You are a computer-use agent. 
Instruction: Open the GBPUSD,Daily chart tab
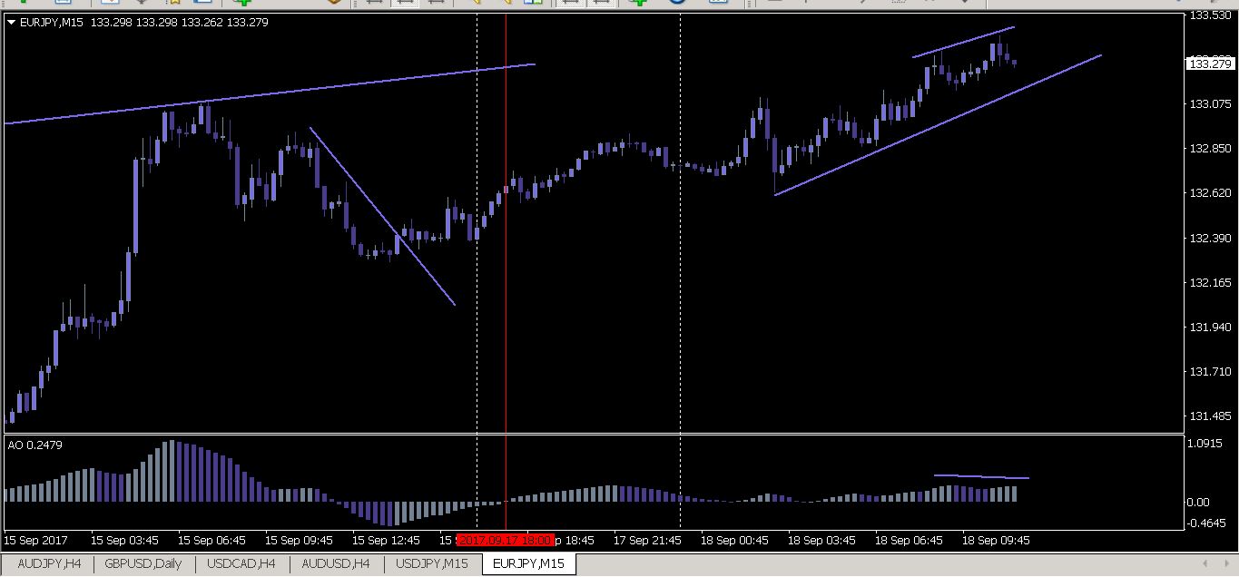(x=143, y=564)
